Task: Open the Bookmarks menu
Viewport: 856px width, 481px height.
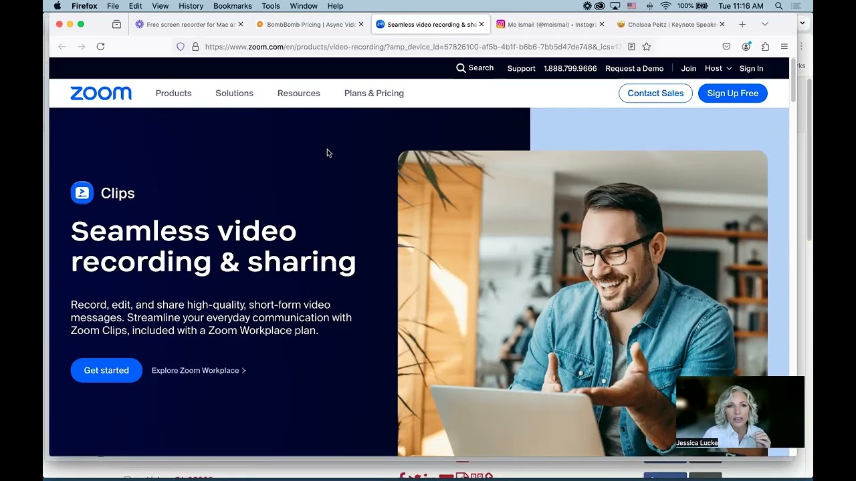Action: (233, 6)
